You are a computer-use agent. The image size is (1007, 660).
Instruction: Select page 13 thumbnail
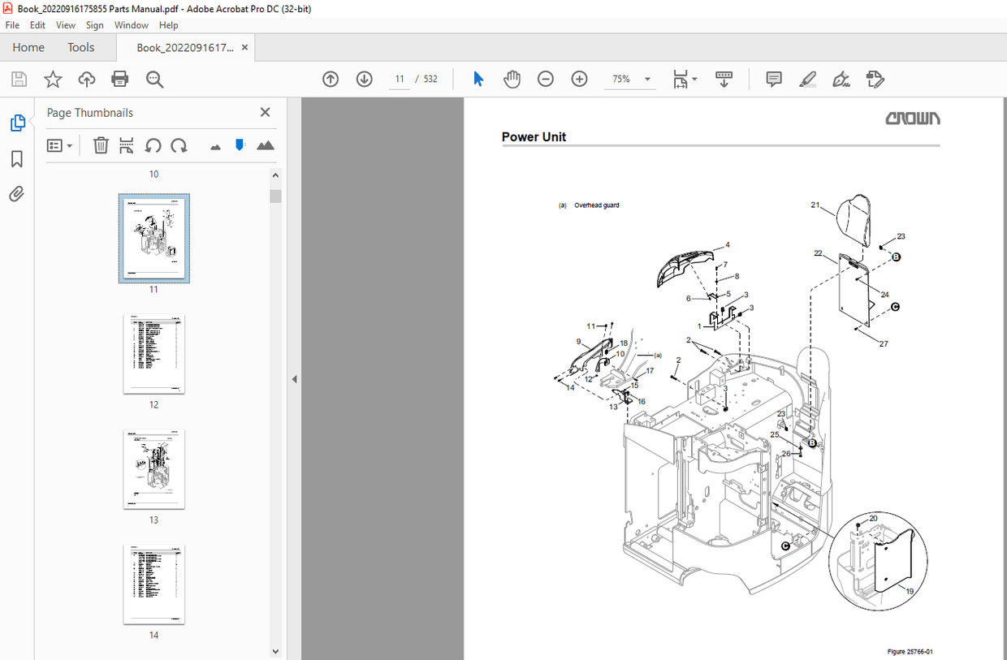tap(153, 469)
